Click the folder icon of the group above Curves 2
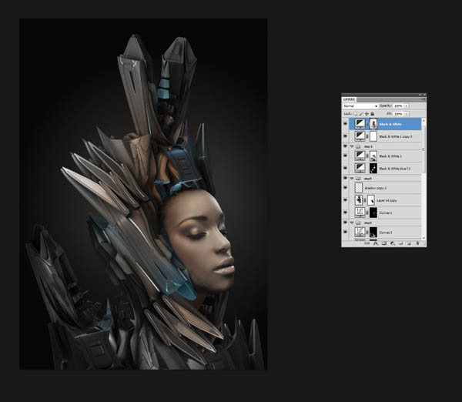This screenshot has width=462, height=402. click(358, 223)
